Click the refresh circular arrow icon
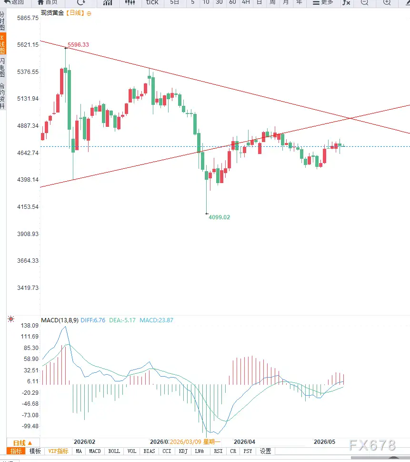Screen dimensions: 410x462 80,2
